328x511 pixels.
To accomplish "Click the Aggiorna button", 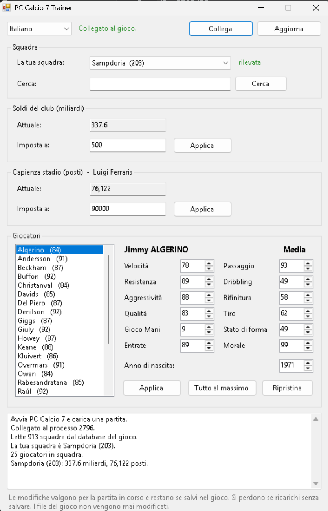I will tap(289, 29).
